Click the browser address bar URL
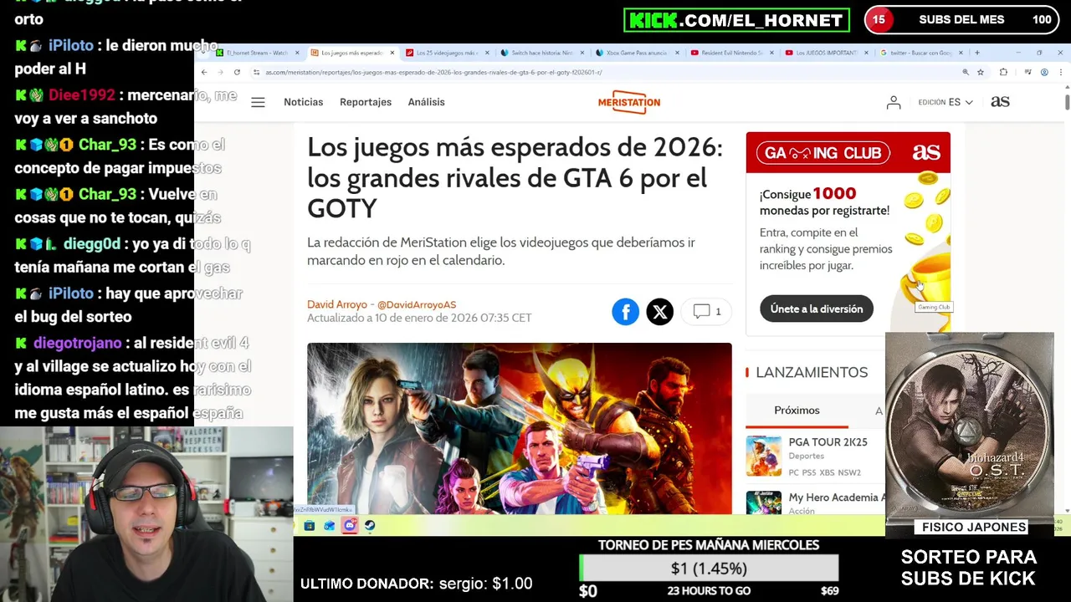 [x=433, y=73]
